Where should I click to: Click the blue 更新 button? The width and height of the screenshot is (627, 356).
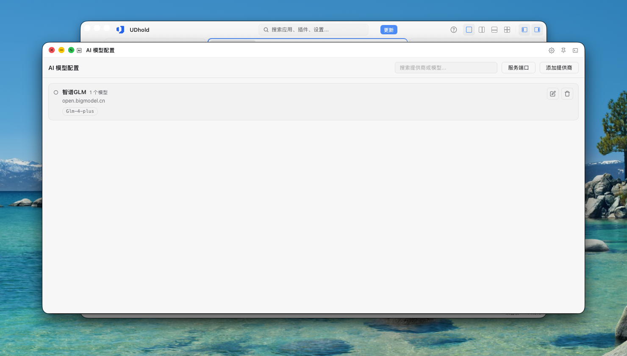coord(389,30)
